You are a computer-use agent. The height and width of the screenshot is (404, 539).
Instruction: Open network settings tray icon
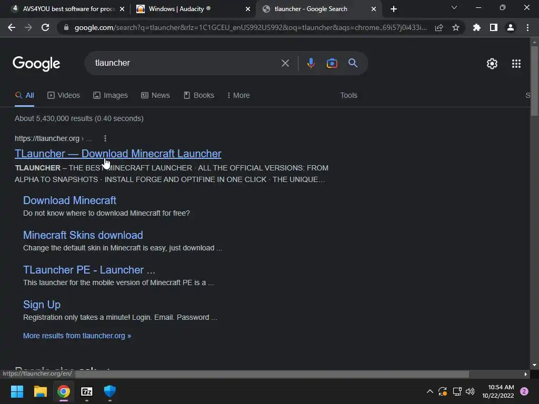click(457, 391)
